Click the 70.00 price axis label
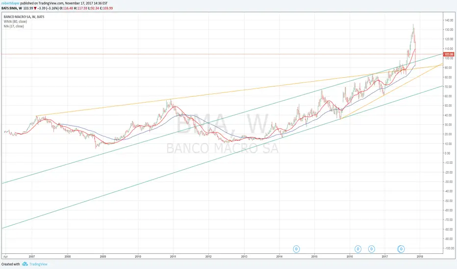This screenshot has width=457, height=269. tap(448, 87)
